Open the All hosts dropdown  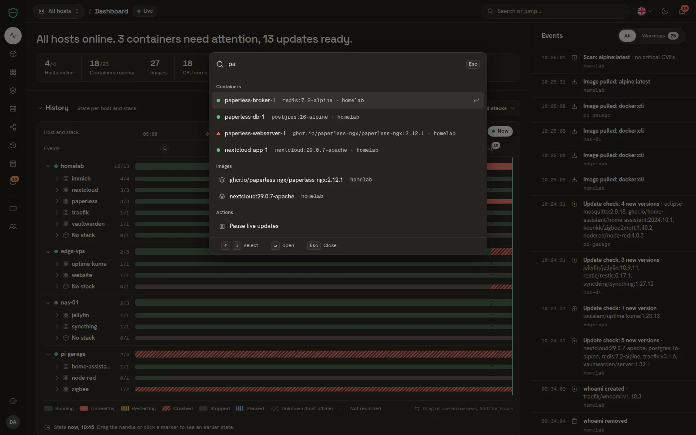click(x=59, y=11)
